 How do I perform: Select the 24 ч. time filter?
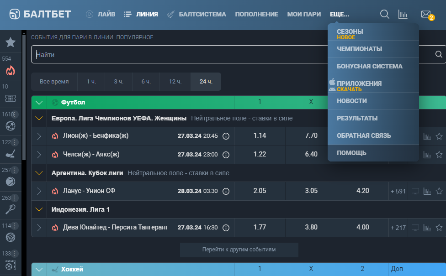[206, 82]
